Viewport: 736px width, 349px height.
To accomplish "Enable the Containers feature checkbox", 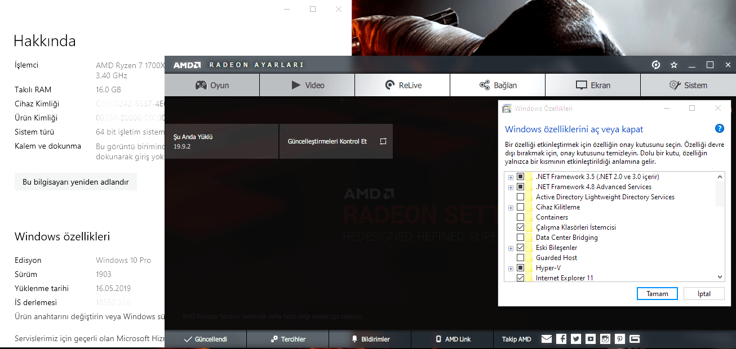I will [520, 217].
